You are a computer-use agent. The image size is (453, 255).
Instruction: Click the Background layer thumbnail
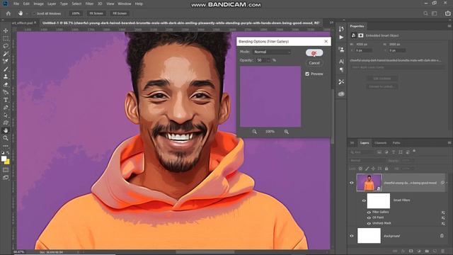coord(369,236)
